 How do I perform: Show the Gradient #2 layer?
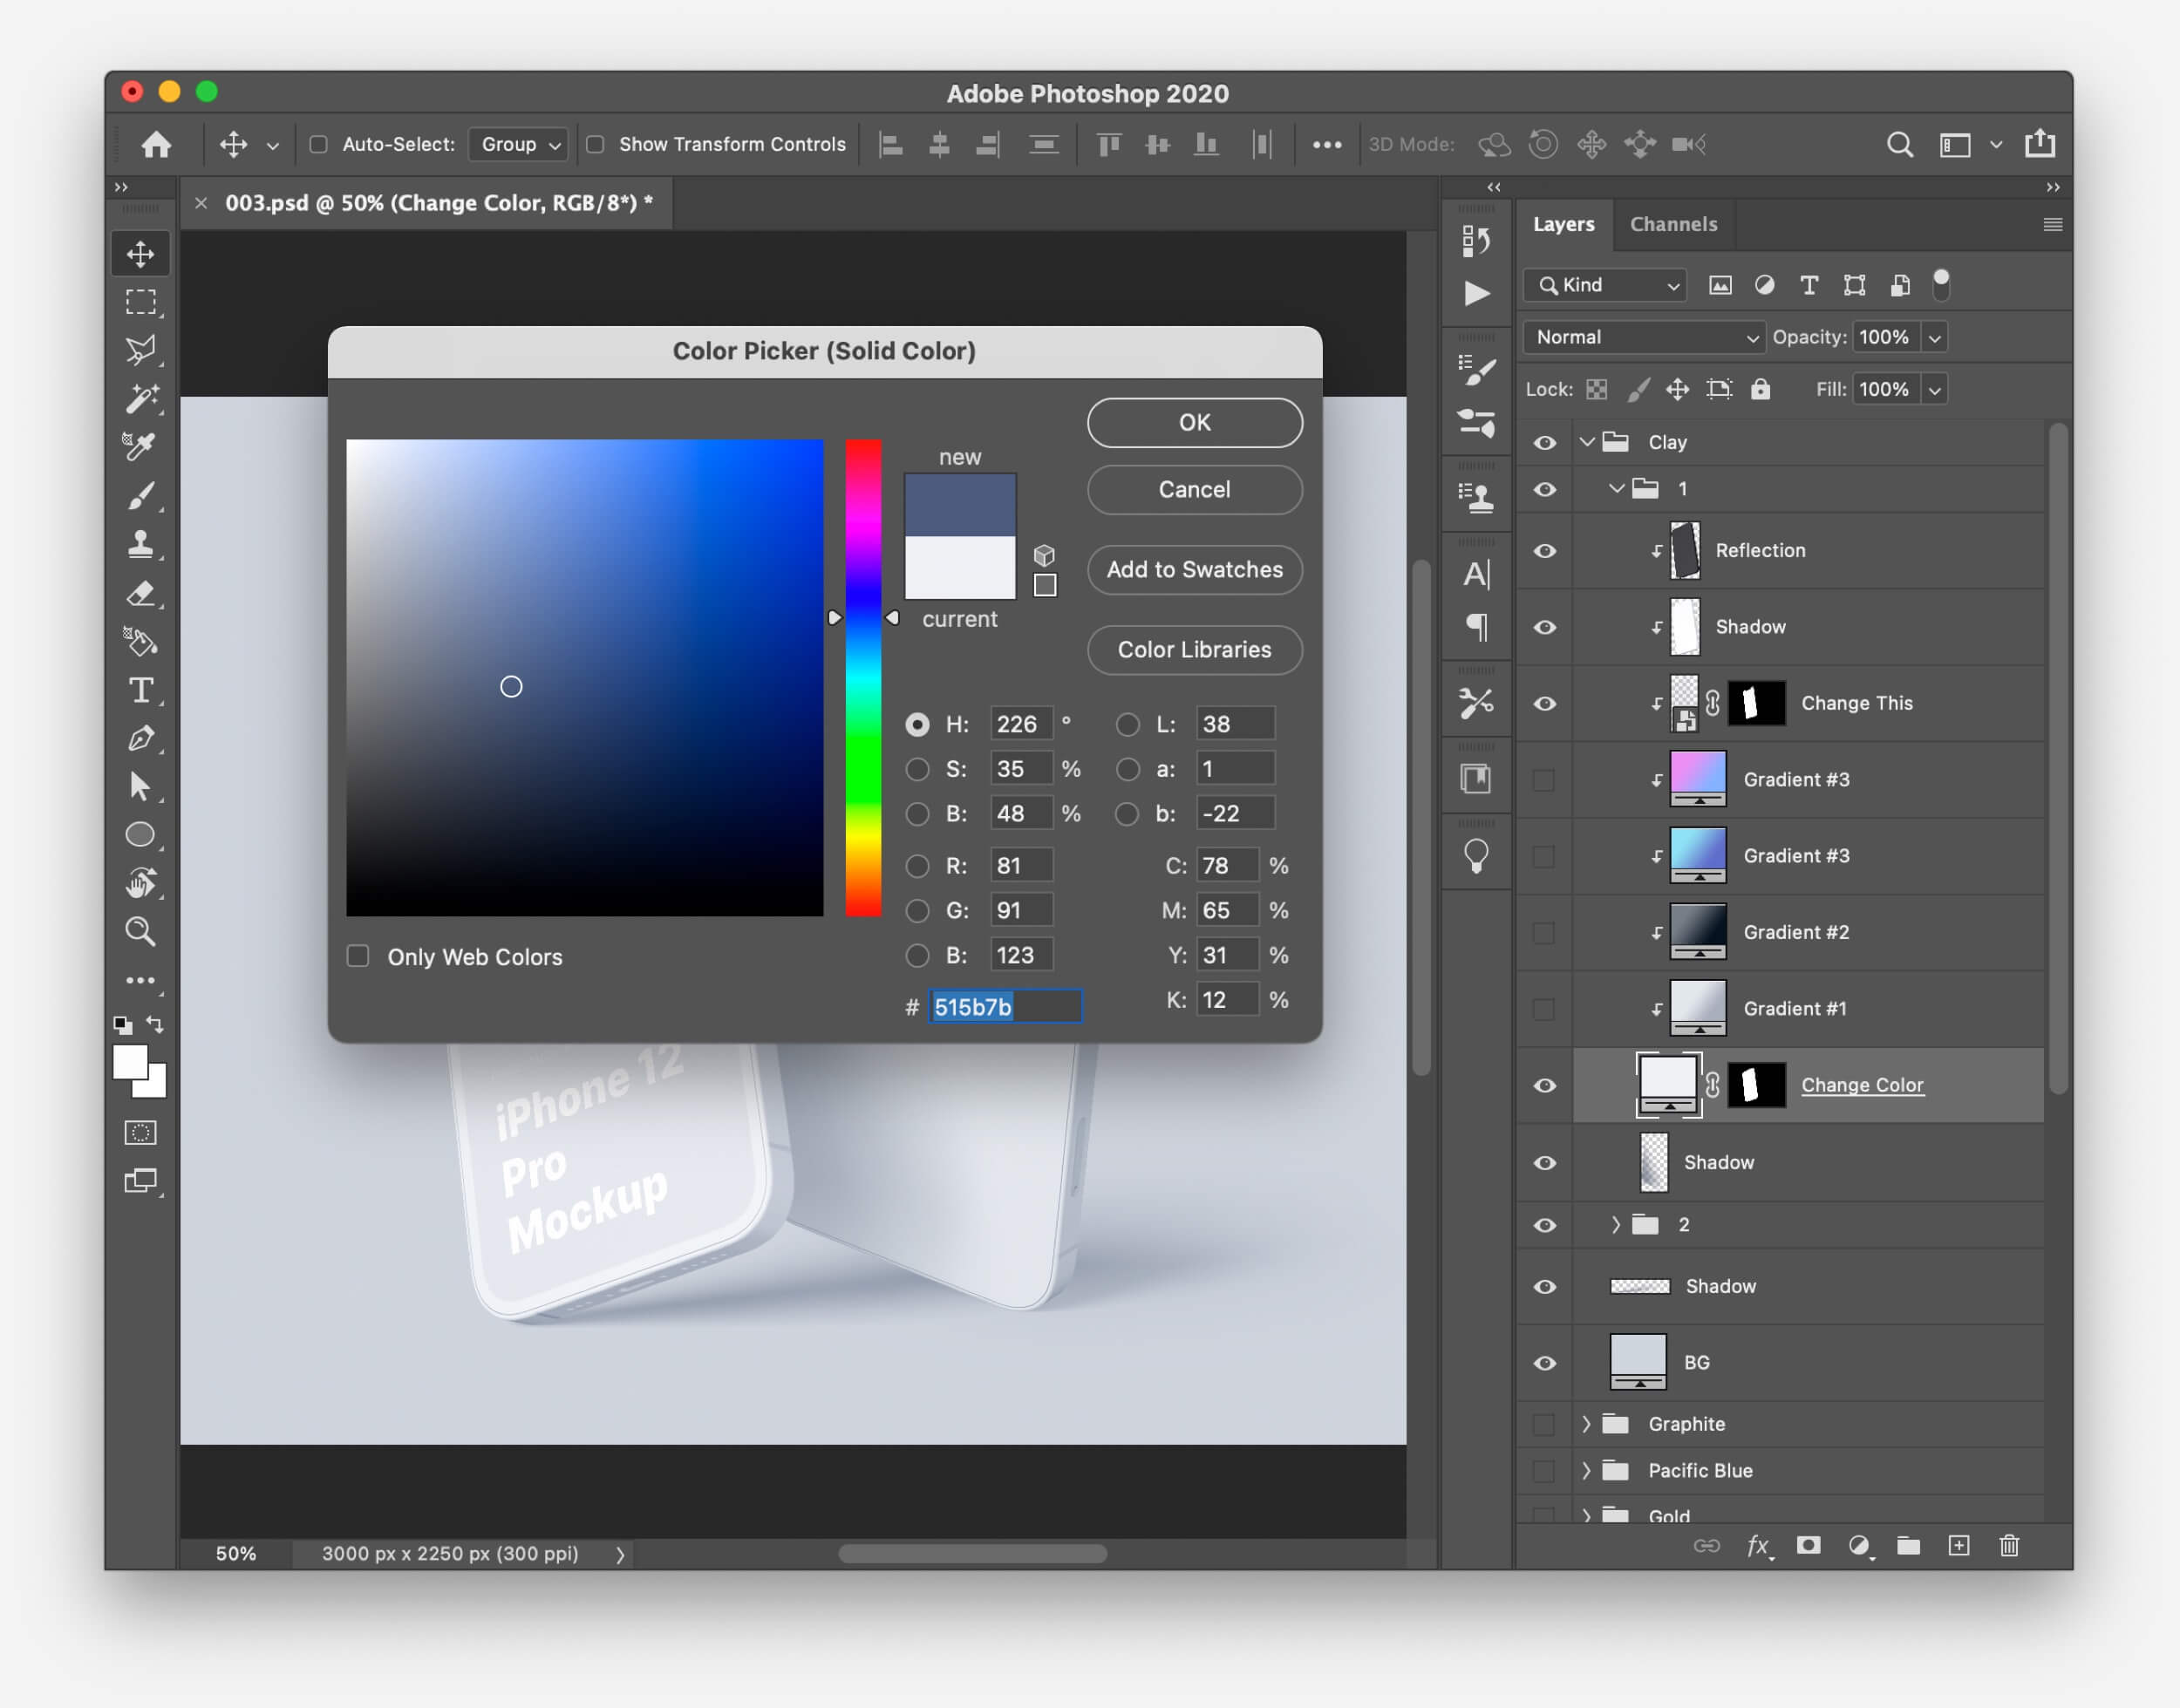coord(1544,933)
